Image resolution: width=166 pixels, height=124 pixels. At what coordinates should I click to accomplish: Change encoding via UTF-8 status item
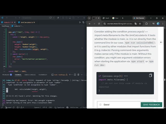[45, 107]
